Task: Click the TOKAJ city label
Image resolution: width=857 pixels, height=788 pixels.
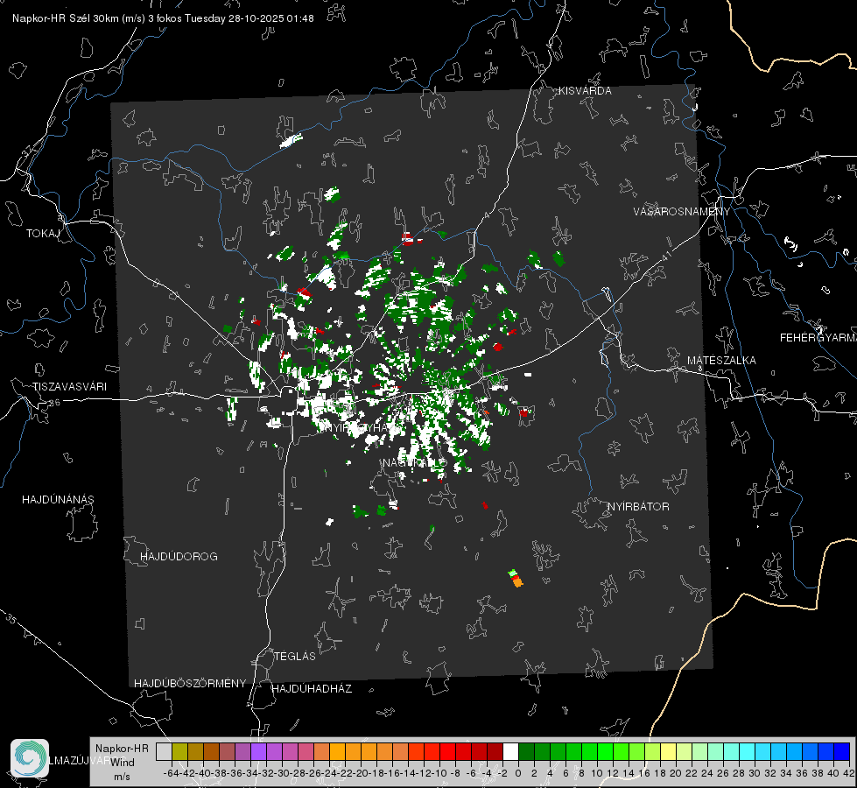Action: (x=43, y=234)
